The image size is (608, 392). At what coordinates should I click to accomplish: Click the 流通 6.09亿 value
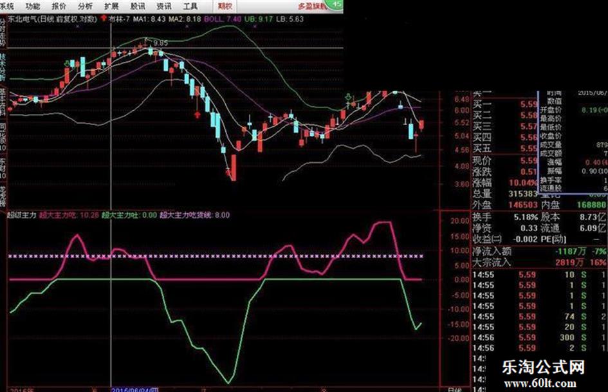tap(593, 228)
